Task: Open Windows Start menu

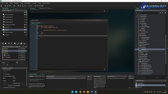Action: pyautogui.click(x=72, y=92)
